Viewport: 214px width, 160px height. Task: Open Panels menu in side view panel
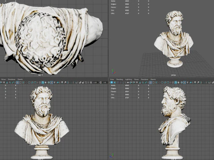click(153, 80)
